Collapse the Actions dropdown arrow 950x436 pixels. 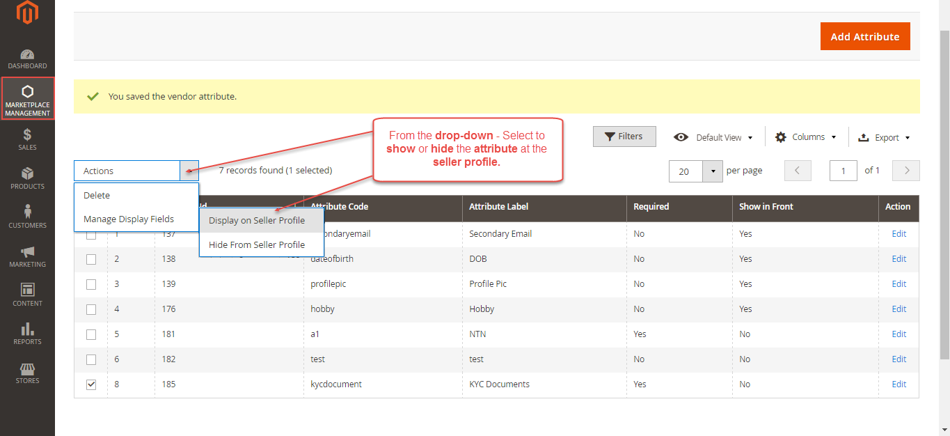[189, 171]
